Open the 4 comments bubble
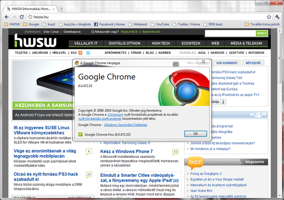This screenshot has height=200, width=284. (x=89, y=151)
